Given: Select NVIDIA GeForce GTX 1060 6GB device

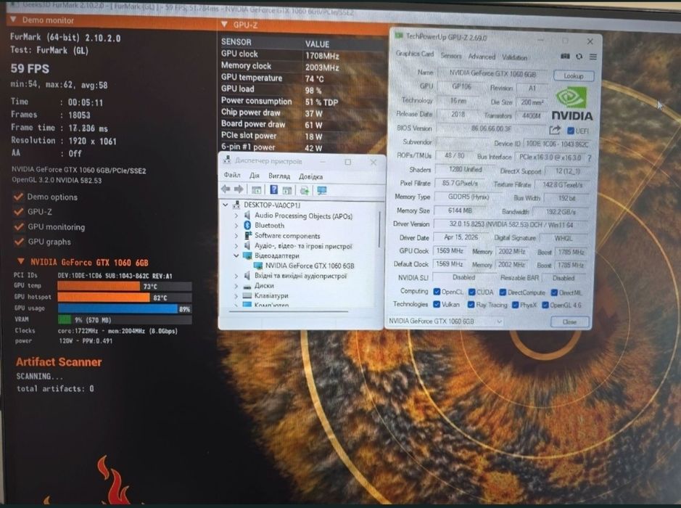Looking at the screenshot, I should pos(309,266).
